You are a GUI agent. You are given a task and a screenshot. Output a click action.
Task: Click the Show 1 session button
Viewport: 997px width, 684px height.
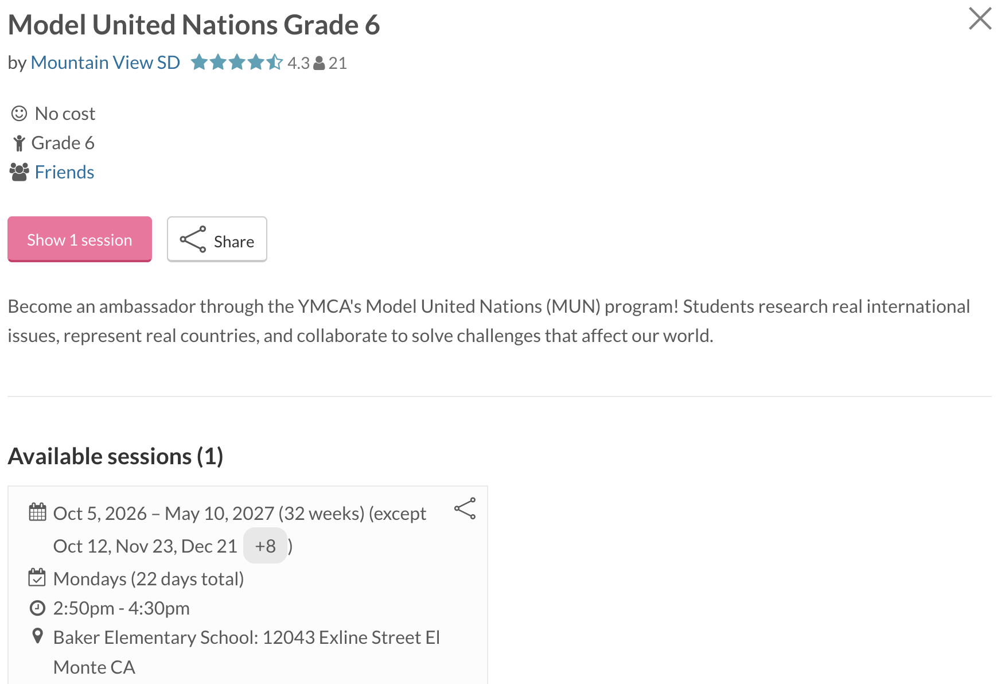pyautogui.click(x=80, y=239)
